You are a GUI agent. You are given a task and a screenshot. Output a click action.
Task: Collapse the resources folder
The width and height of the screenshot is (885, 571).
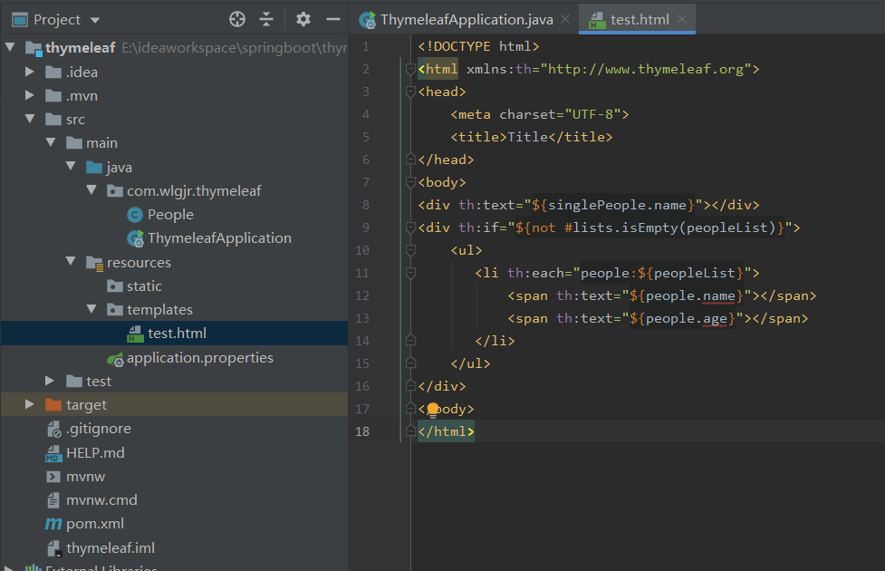[71, 263]
